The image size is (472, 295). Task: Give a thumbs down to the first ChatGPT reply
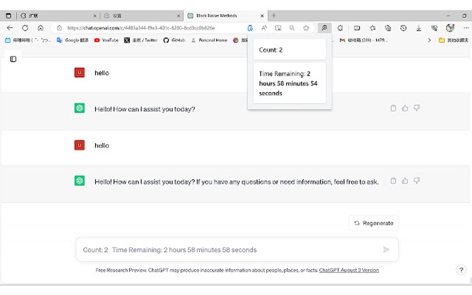coord(416,108)
